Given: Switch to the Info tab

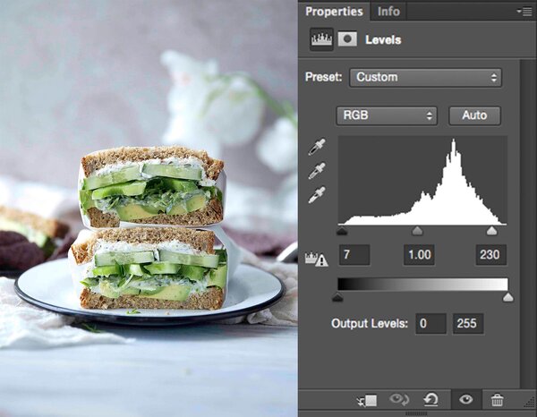Looking at the screenshot, I should (388, 12).
